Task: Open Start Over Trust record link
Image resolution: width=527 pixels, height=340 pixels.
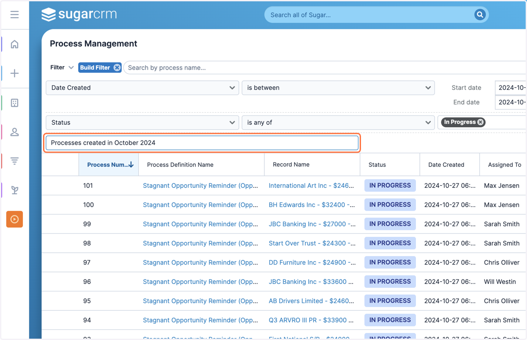Action: click(312, 243)
